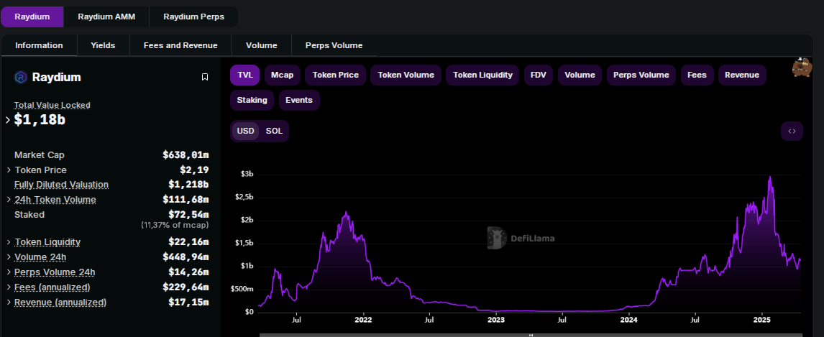Click the $229,64m fees value
The height and width of the screenshot is (337, 824).
[x=186, y=287]
